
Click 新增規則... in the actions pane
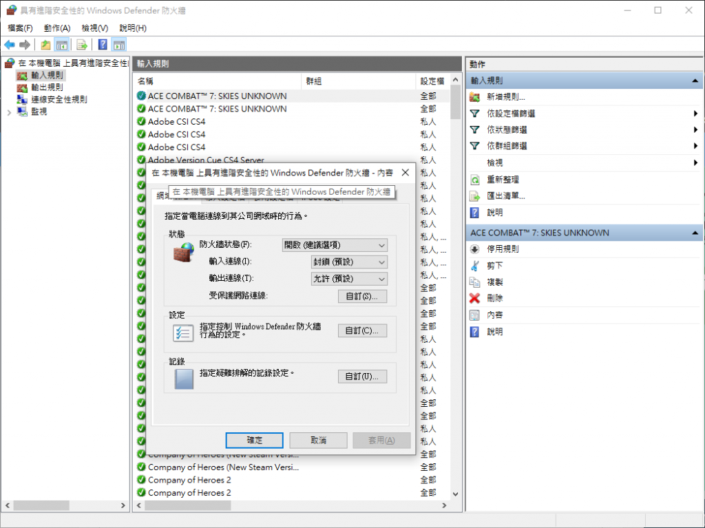[x=506, y=96]
